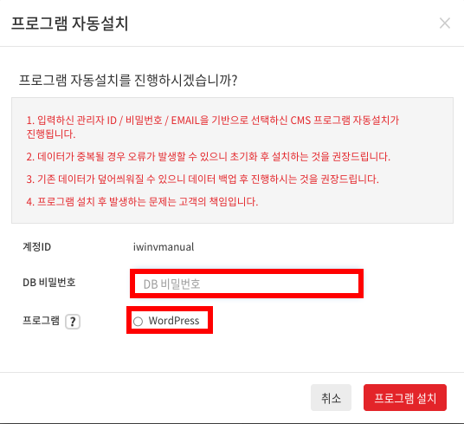Select the WordPress radio button
464x424 pixels.
(138, 321)
